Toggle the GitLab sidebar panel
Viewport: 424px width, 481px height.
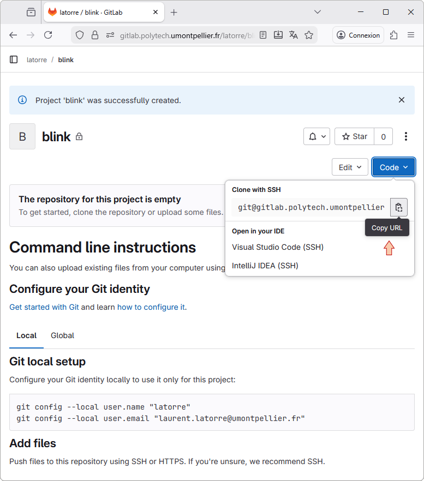coord(14,59)
